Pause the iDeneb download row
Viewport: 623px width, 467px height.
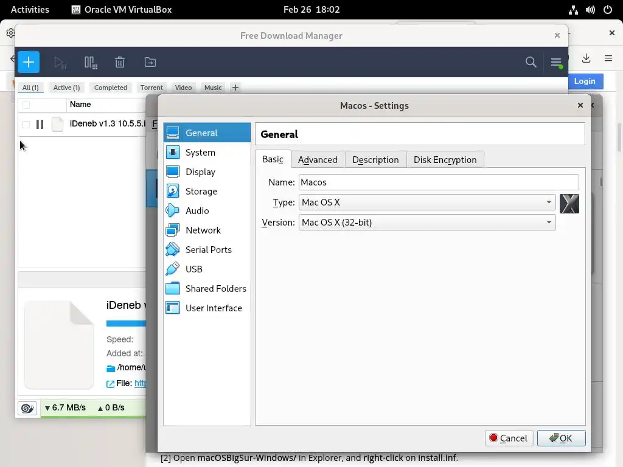(x=40, y=124)
